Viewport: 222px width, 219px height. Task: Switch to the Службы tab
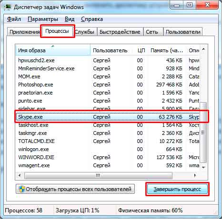click(x=85, y=32)
